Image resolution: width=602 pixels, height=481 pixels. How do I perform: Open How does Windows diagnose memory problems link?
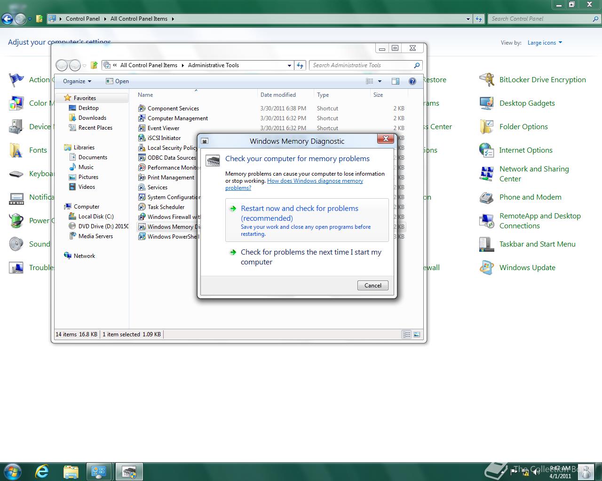coord(294,184)
